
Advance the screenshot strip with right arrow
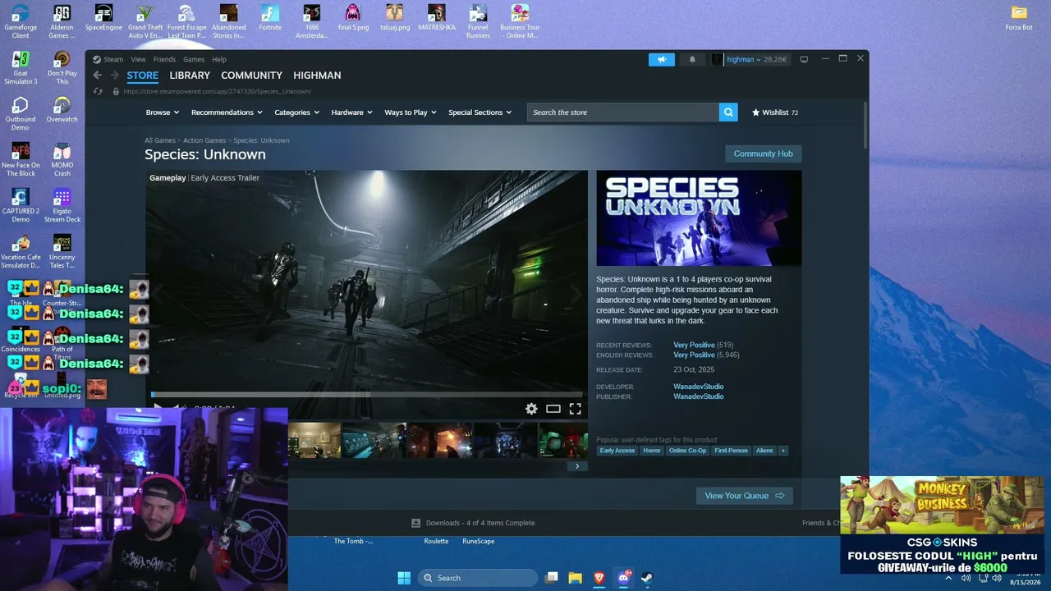577,466
